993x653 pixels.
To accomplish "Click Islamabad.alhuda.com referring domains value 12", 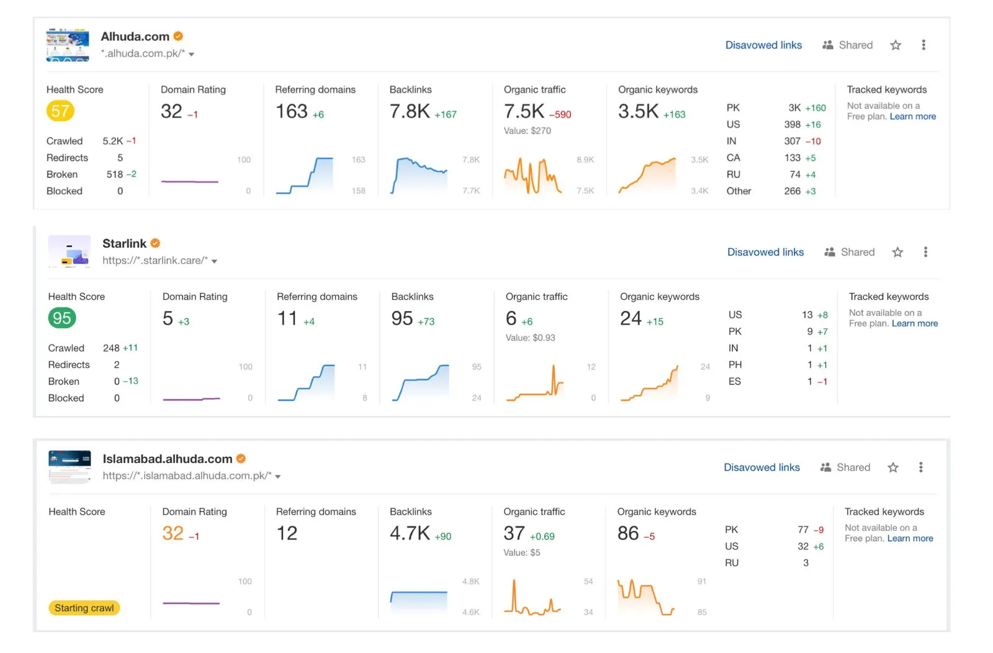I will point(287,533).
